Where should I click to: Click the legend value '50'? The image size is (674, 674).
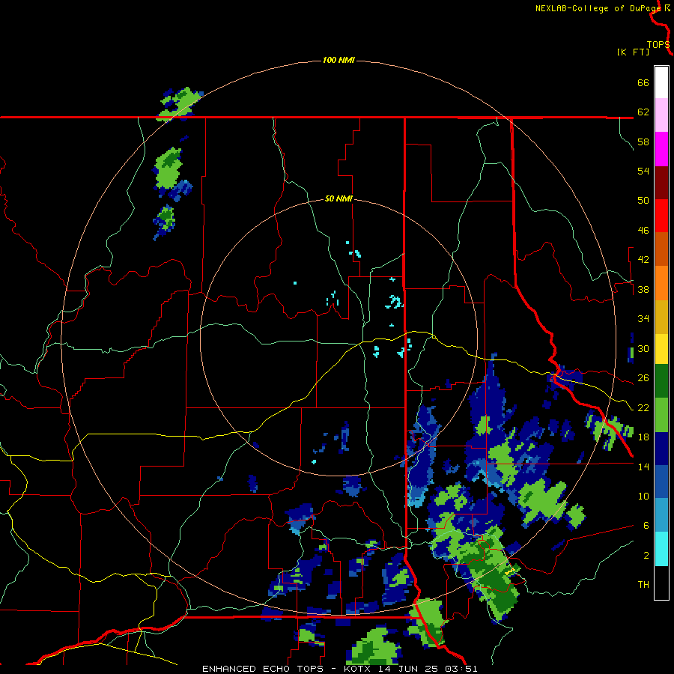coord(643,201)
